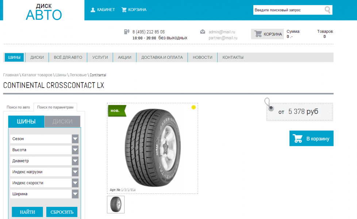Click the gray cart icon in the КОРЗИНА box
357x219 pixels.
click(x=258, y=34)
